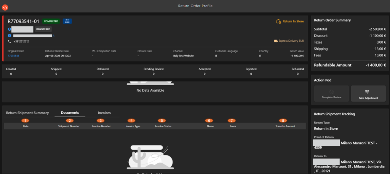This screenshot has width=390, height=174.
Task: Click the Express Delivery truck icon
Action: [276, 41]
